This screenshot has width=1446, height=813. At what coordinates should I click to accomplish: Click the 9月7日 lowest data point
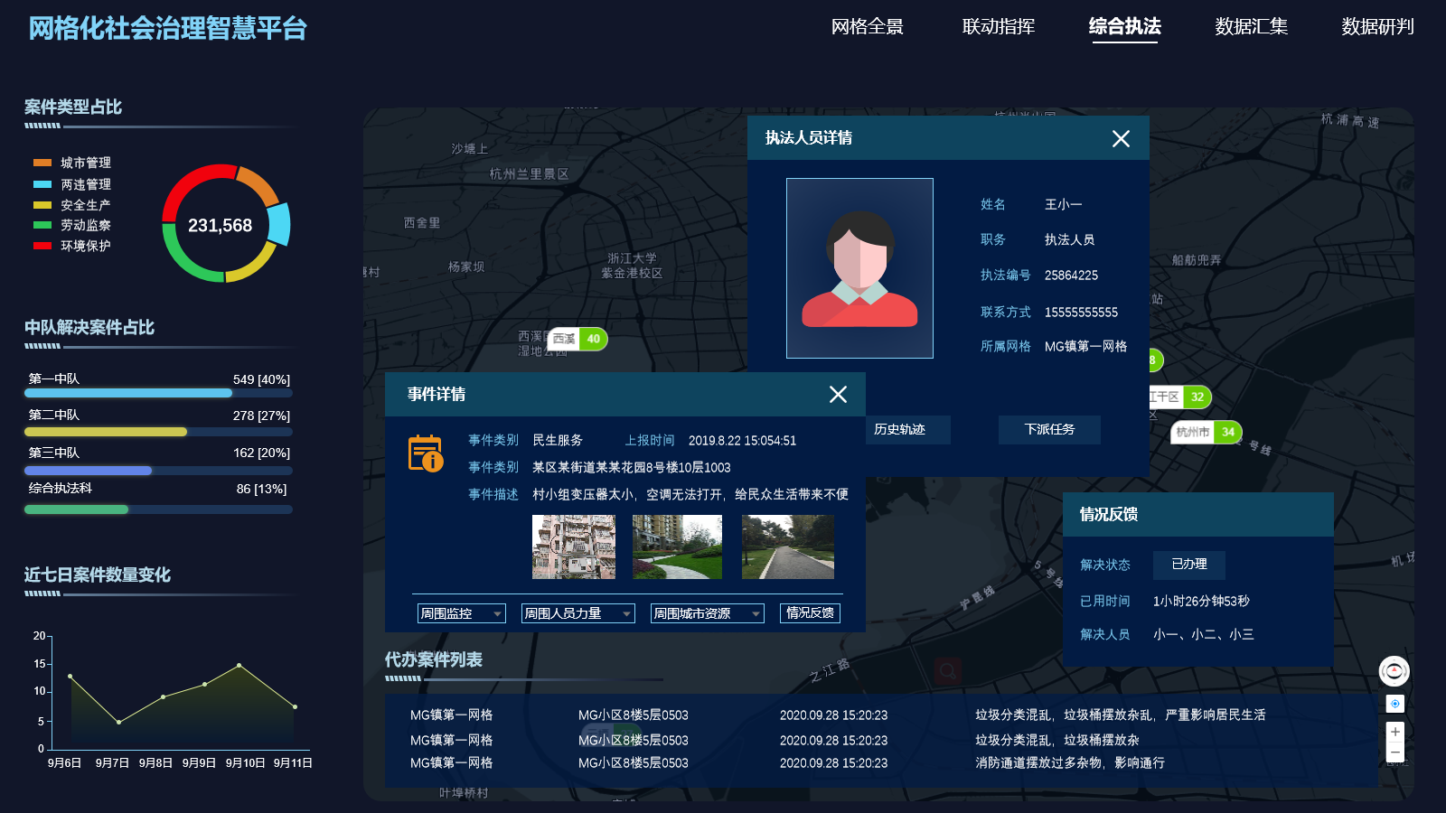click(x=118, y=722)
